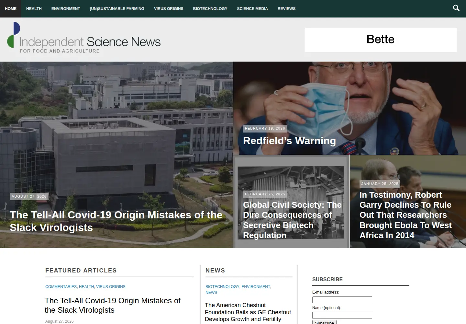Click the Subscribe button
The image size is (466, 324).
pyautogui.click(x=324, y=322)
